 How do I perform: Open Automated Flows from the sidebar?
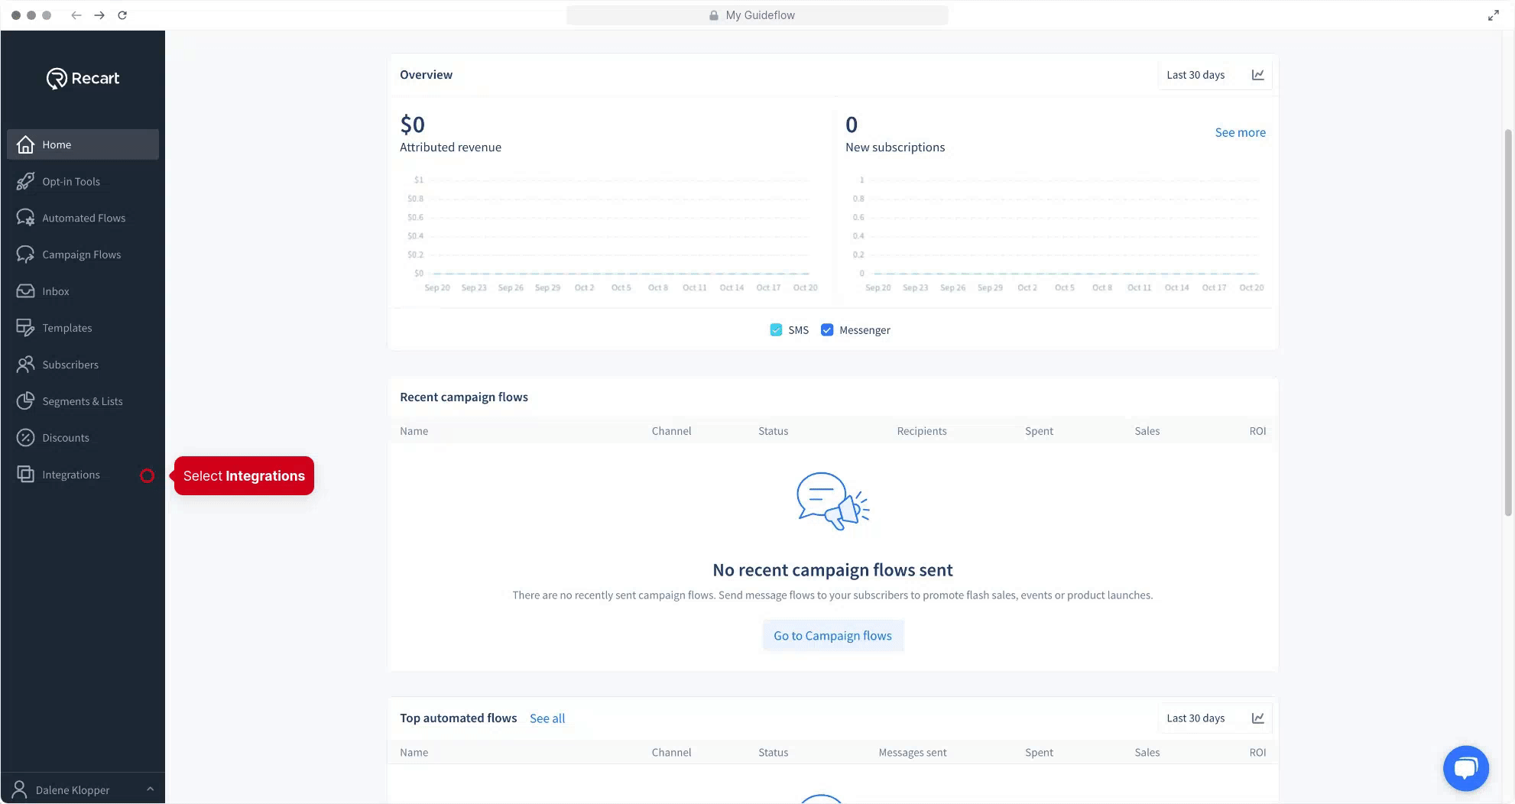pyautogui.click(x=83, y=218)
